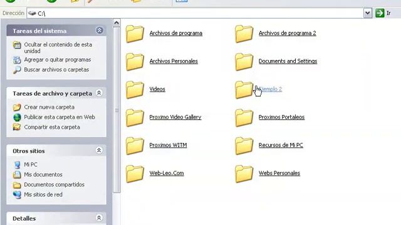Click the Documents and Settings label
The width and height of the screenshot is (401, 225).
[288, 61]
